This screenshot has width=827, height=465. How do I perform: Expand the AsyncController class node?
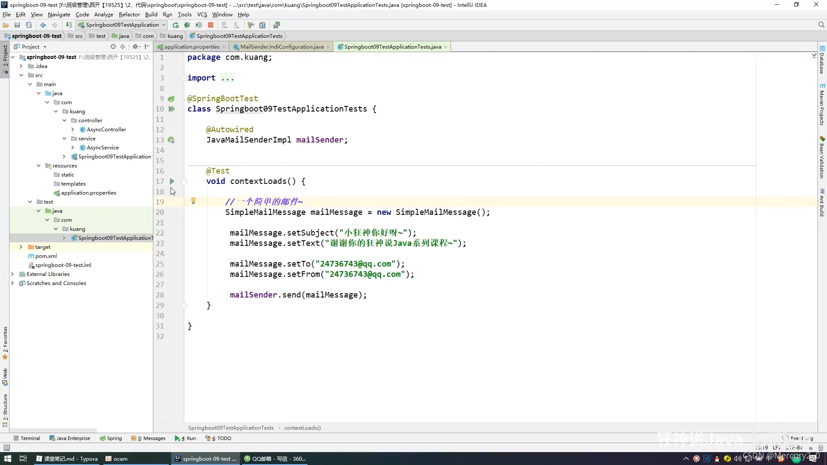pyautogui.click(x=73, y=129)
